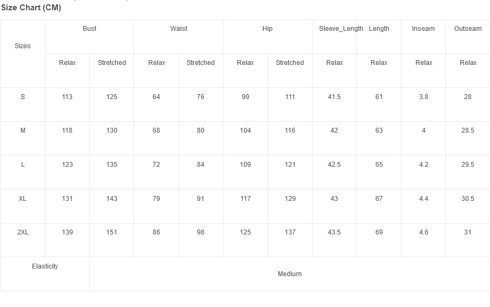The image size is (490, 307).
Task: Click the Elasticity row label
Action: point(45,266)
